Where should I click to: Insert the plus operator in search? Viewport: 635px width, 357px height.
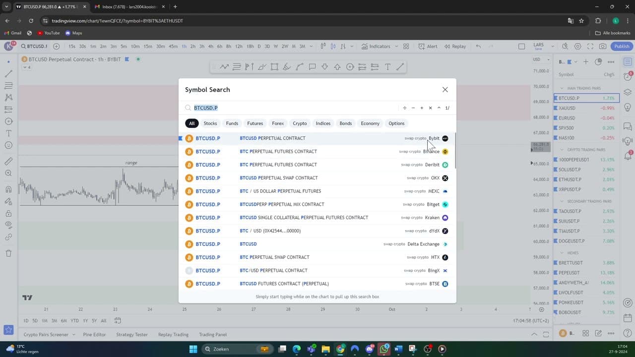(422, 108)
